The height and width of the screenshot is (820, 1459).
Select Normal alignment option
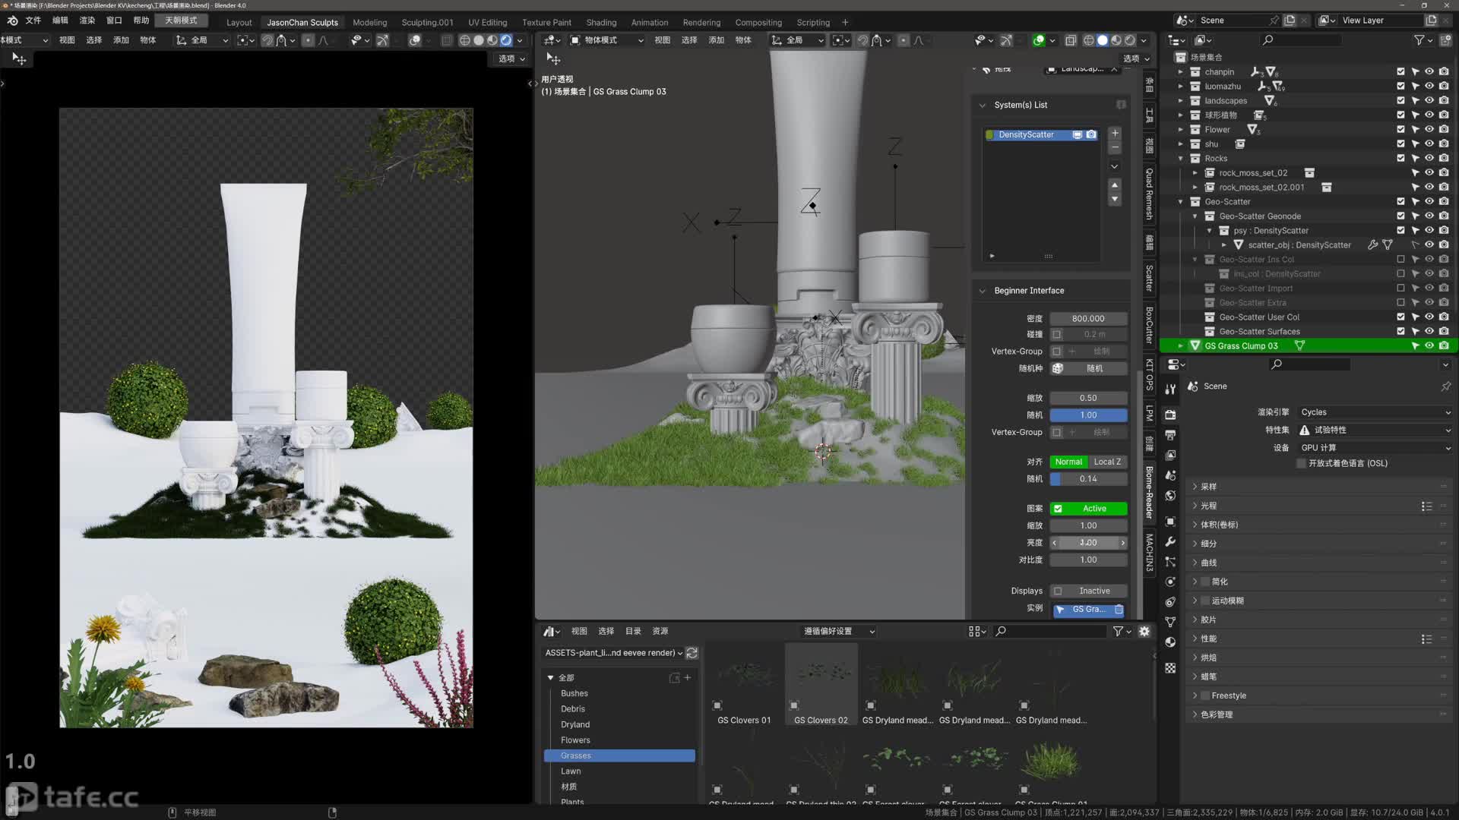pyautogui.click(x=1068, y=462)
